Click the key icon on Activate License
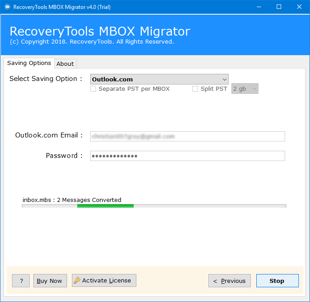Image resolution: width=310 pixels, height=302 pixels. point(77,280)
